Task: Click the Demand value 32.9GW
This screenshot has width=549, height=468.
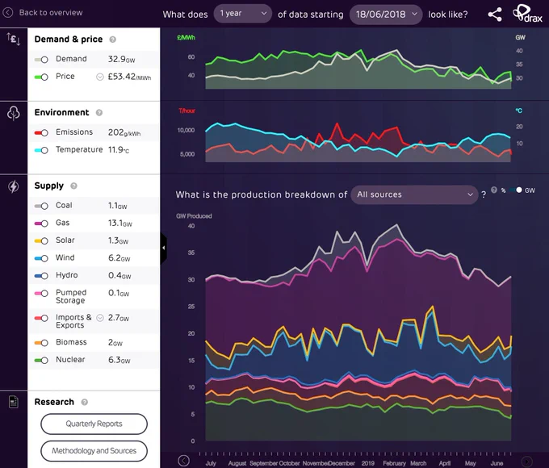Action: (121, 59)
